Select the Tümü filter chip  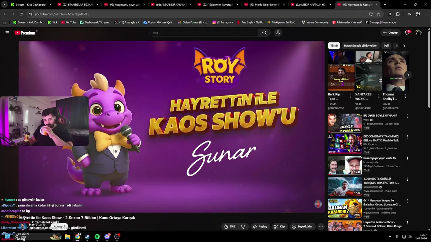[x=334, y=46]
